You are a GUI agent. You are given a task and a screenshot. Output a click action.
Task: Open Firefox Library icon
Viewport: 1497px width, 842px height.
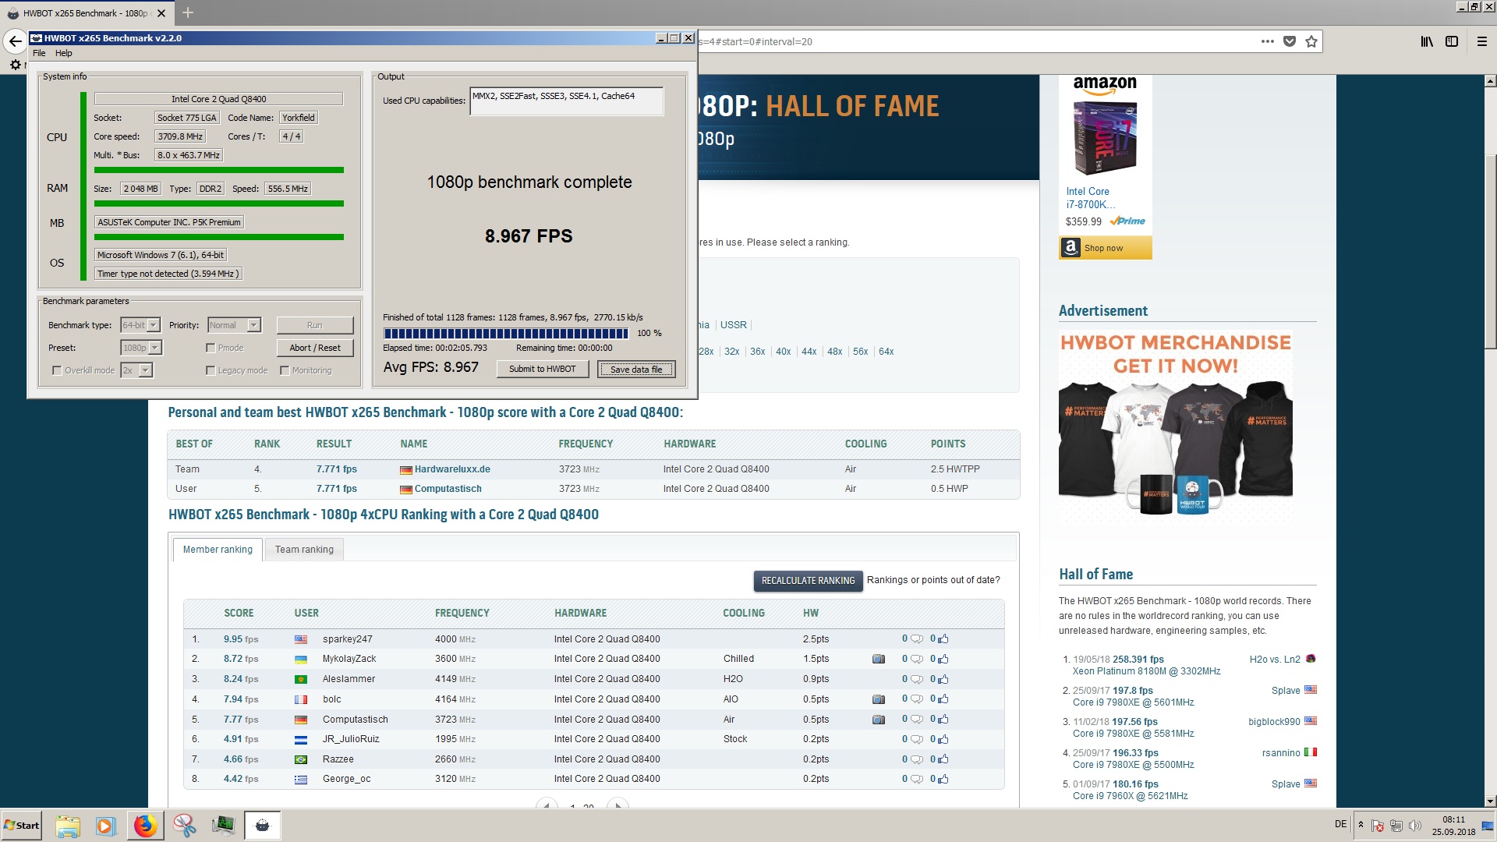[1426, 41]
